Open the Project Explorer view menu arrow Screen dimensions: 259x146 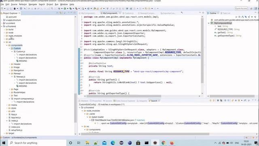coord(68,13)
